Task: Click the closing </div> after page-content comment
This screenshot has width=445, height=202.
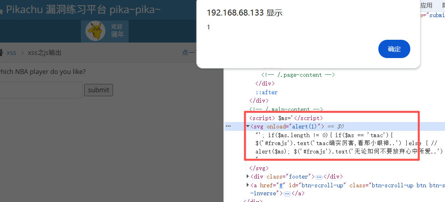Action: pyautogui.click(x=265, y=84)
